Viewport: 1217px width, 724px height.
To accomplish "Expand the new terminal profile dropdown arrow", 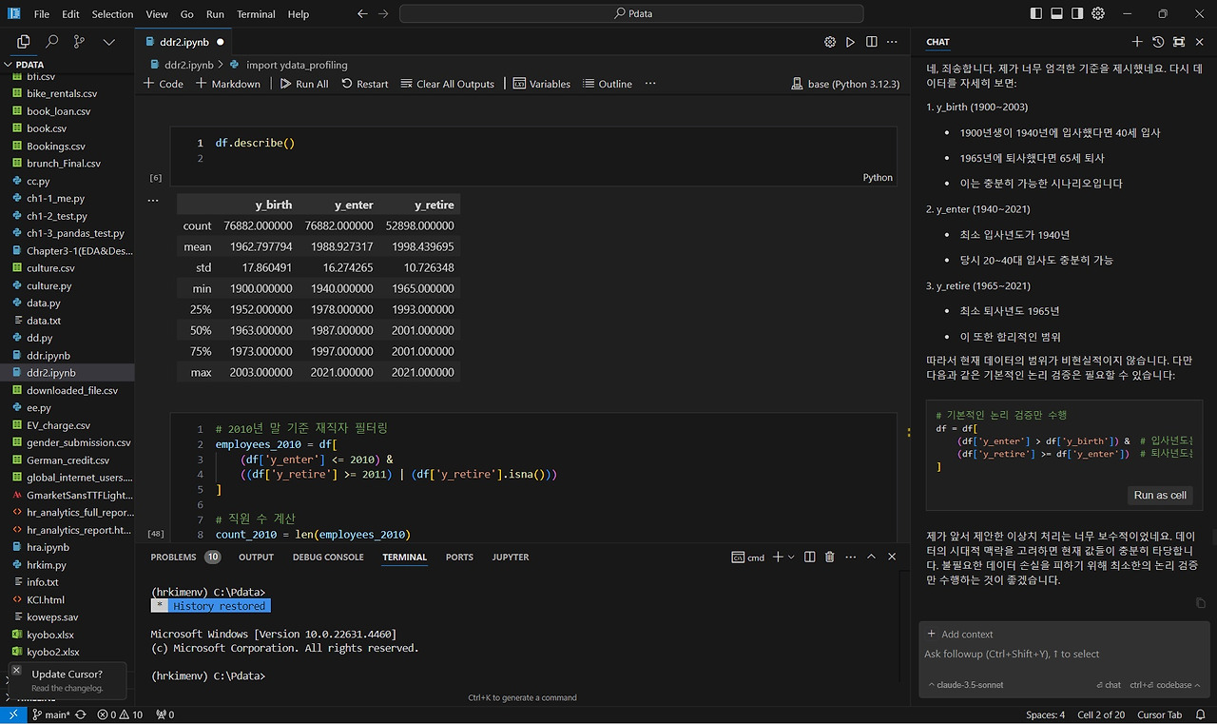I will [791, 558].
